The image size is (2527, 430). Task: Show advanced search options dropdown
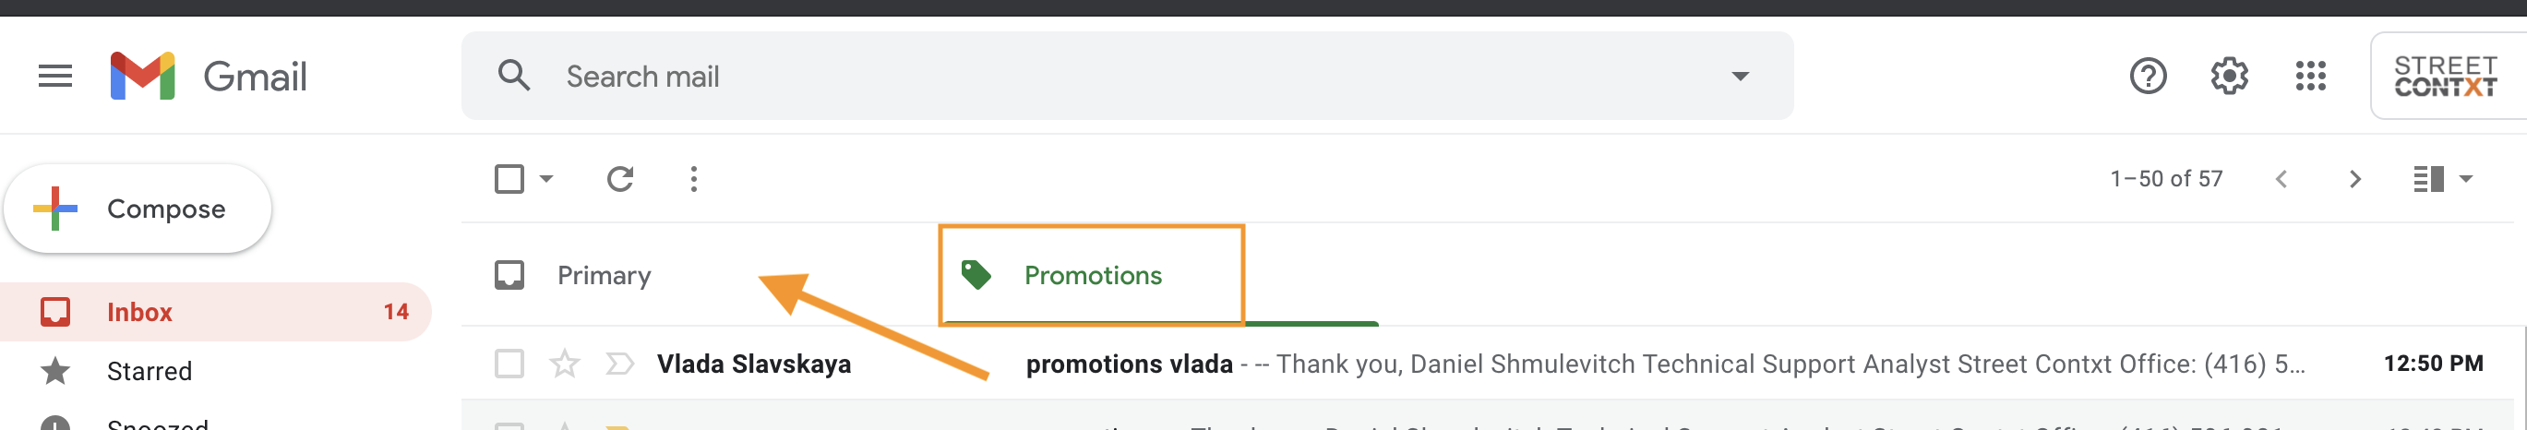pos(1740,76)
